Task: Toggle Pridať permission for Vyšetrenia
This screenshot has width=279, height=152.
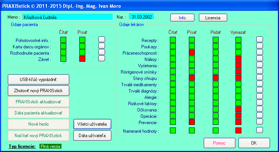Action: pos(215,65)
